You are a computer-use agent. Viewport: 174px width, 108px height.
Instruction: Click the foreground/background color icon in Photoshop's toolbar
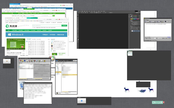[78, 39]
